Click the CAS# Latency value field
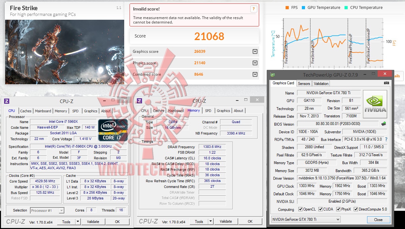The width and height of the screenshot is (405, 229). (212, 158)
